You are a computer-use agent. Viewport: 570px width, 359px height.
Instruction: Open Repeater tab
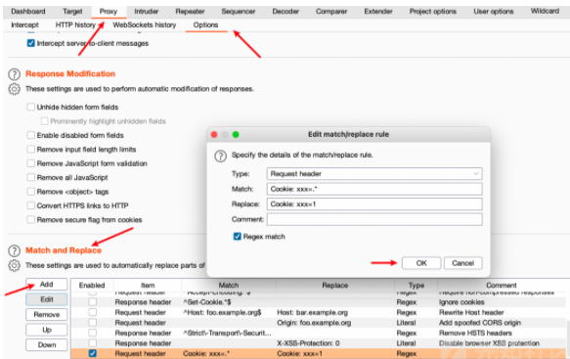coord(190,12)
